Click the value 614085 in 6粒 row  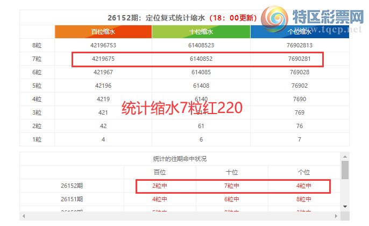click(x=201, y=72)
